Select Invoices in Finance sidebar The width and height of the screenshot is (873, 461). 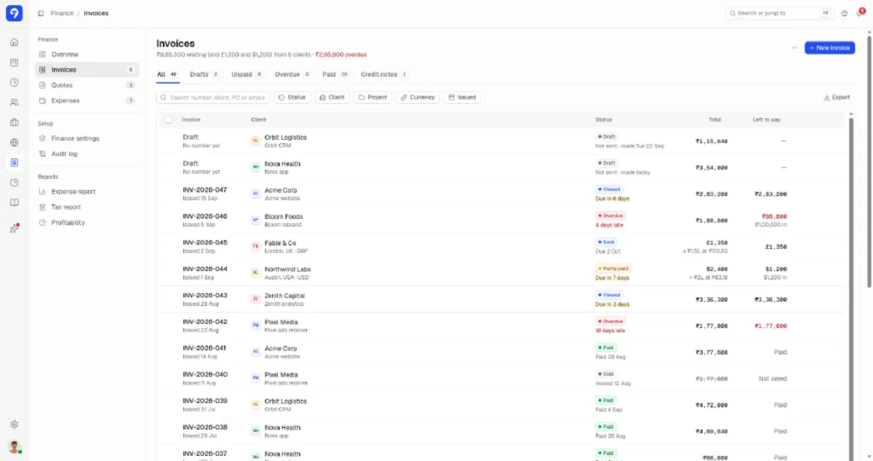(87, 70)
